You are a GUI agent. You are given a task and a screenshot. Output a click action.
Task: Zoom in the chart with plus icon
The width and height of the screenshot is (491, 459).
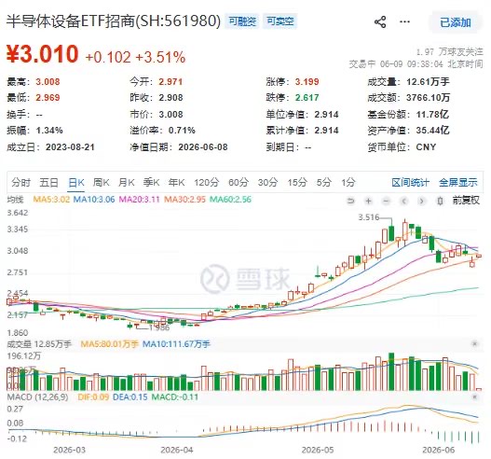coord(369,201)
